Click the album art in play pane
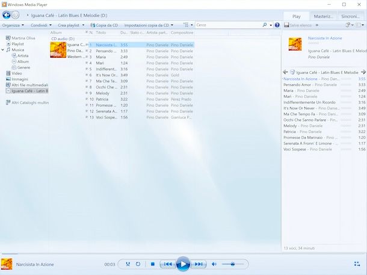Viewport: 367px width, 275px height. (295, 44)
